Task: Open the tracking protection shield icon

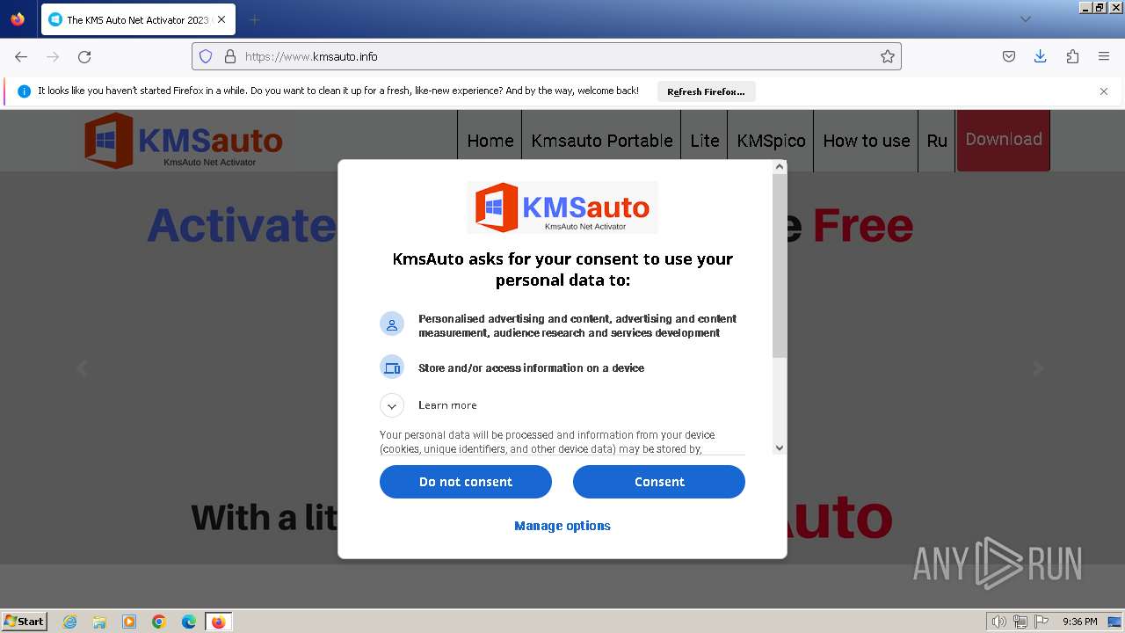Action: click(x=206, y=56)
